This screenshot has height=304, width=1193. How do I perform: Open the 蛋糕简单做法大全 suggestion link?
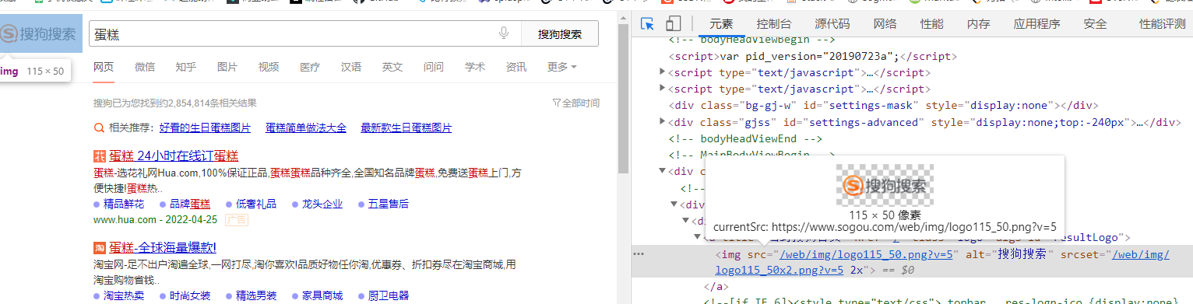click(x=306, y=128)
